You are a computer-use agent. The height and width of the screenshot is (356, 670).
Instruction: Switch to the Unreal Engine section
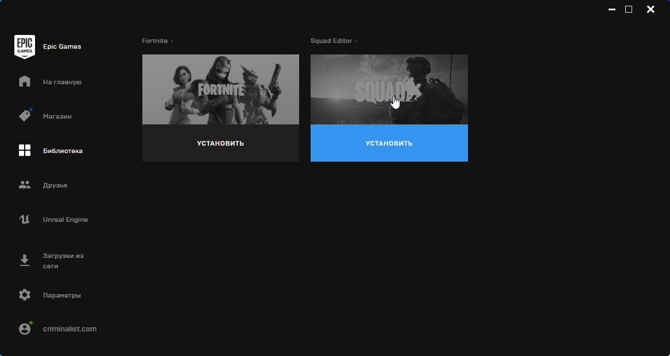pyautogui.click(x=65, y=220)
